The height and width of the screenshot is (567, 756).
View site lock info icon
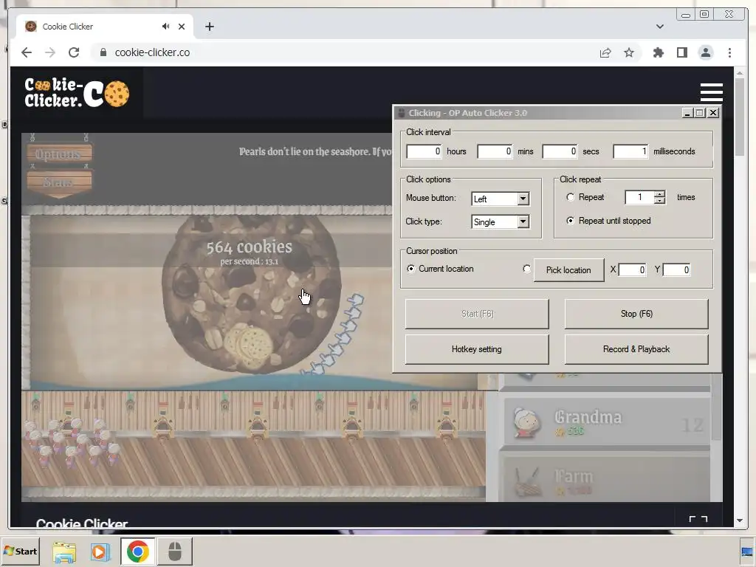pyautogui.click(x=103, y=52)
